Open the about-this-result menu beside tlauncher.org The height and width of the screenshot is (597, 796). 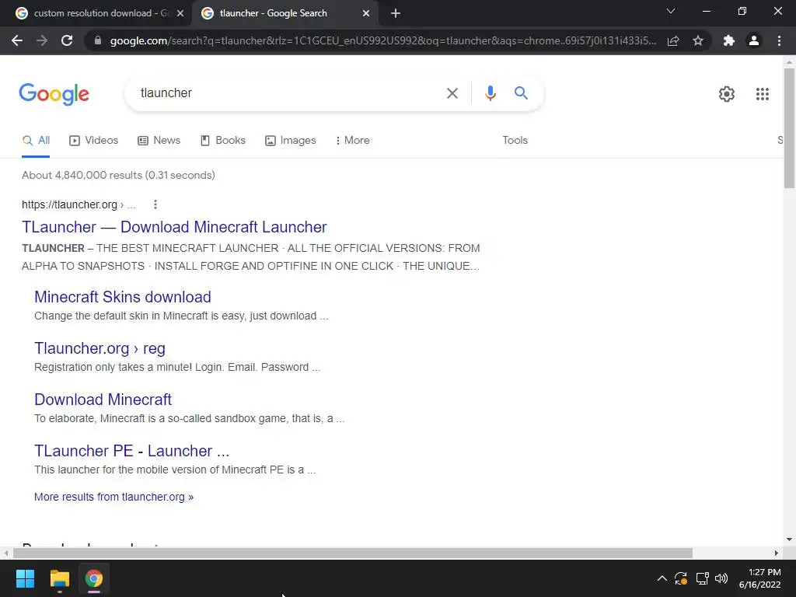(155, 204)
